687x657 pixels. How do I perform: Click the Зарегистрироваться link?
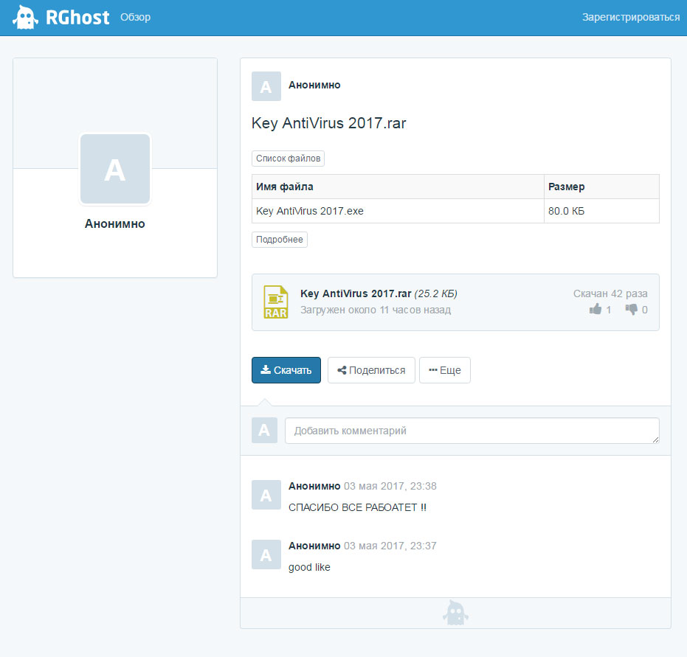(x=631, y=17)
